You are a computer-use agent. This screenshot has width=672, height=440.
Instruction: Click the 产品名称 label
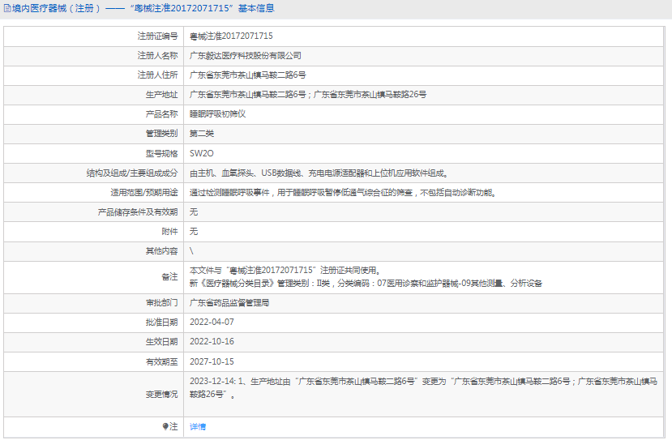click(x=161, y=114)
